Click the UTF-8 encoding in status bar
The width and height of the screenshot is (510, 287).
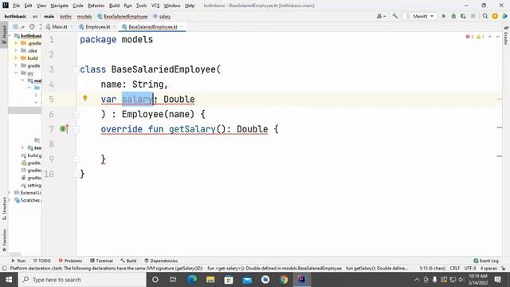click(470, 268)
